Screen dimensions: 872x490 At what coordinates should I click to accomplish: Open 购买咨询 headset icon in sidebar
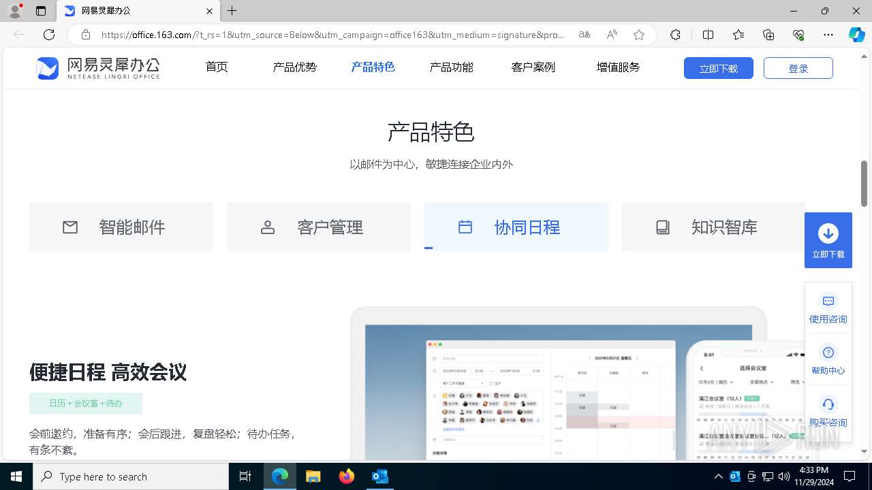tap(828, 404)
